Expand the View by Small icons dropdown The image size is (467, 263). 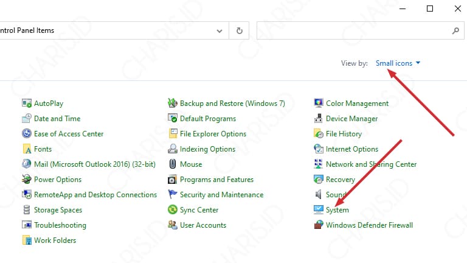(398, 63)
